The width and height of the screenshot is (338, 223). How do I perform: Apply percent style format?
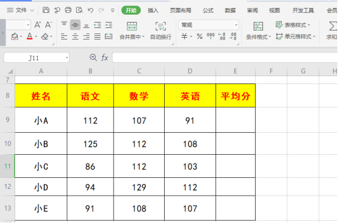point(200,37)
